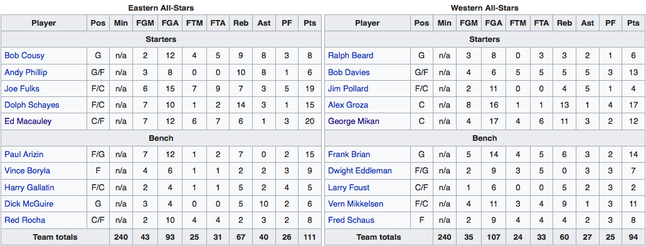Select the Vince Boryla link

pos(27,171)
